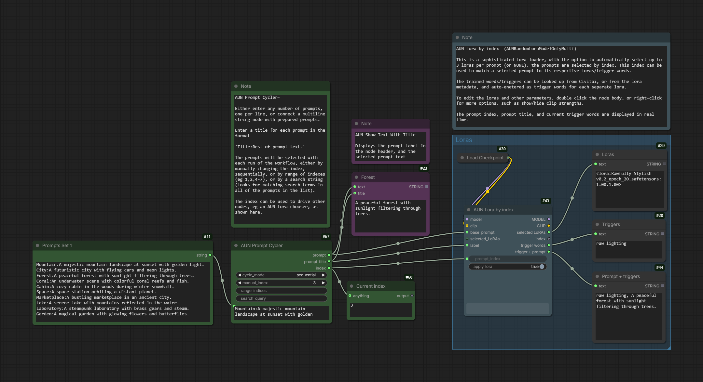Click the #60 node ID badge
Image resolution: width=703 pixels, height=382 pixels.
point(409,277)
